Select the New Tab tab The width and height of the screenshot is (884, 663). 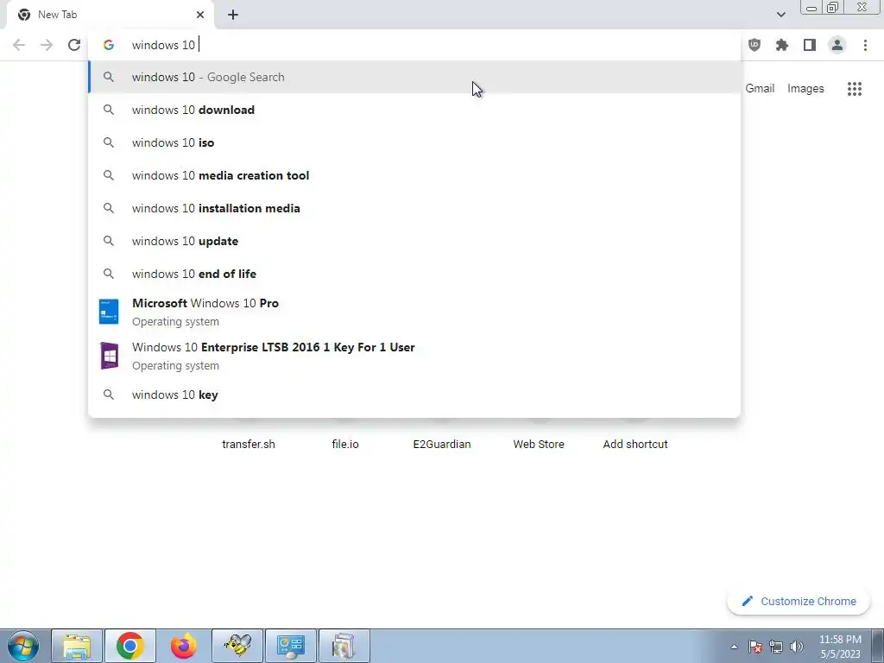click(110, 15)
